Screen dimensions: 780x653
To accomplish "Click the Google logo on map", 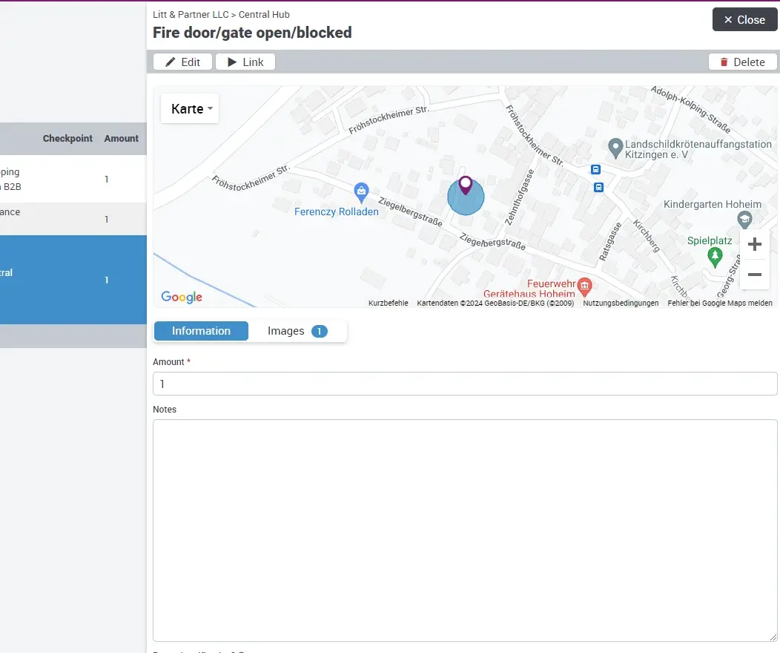I will (x=182, y=297).
